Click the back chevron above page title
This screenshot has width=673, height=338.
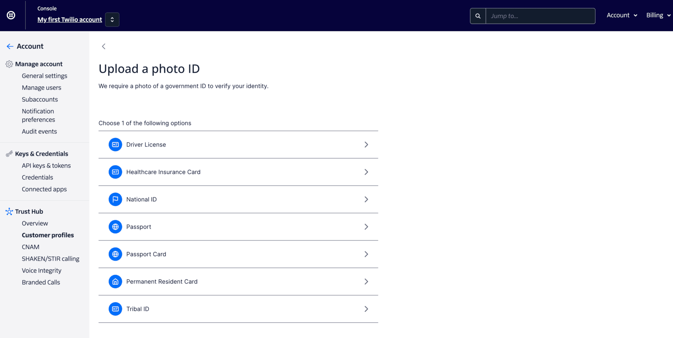point(103,46)
